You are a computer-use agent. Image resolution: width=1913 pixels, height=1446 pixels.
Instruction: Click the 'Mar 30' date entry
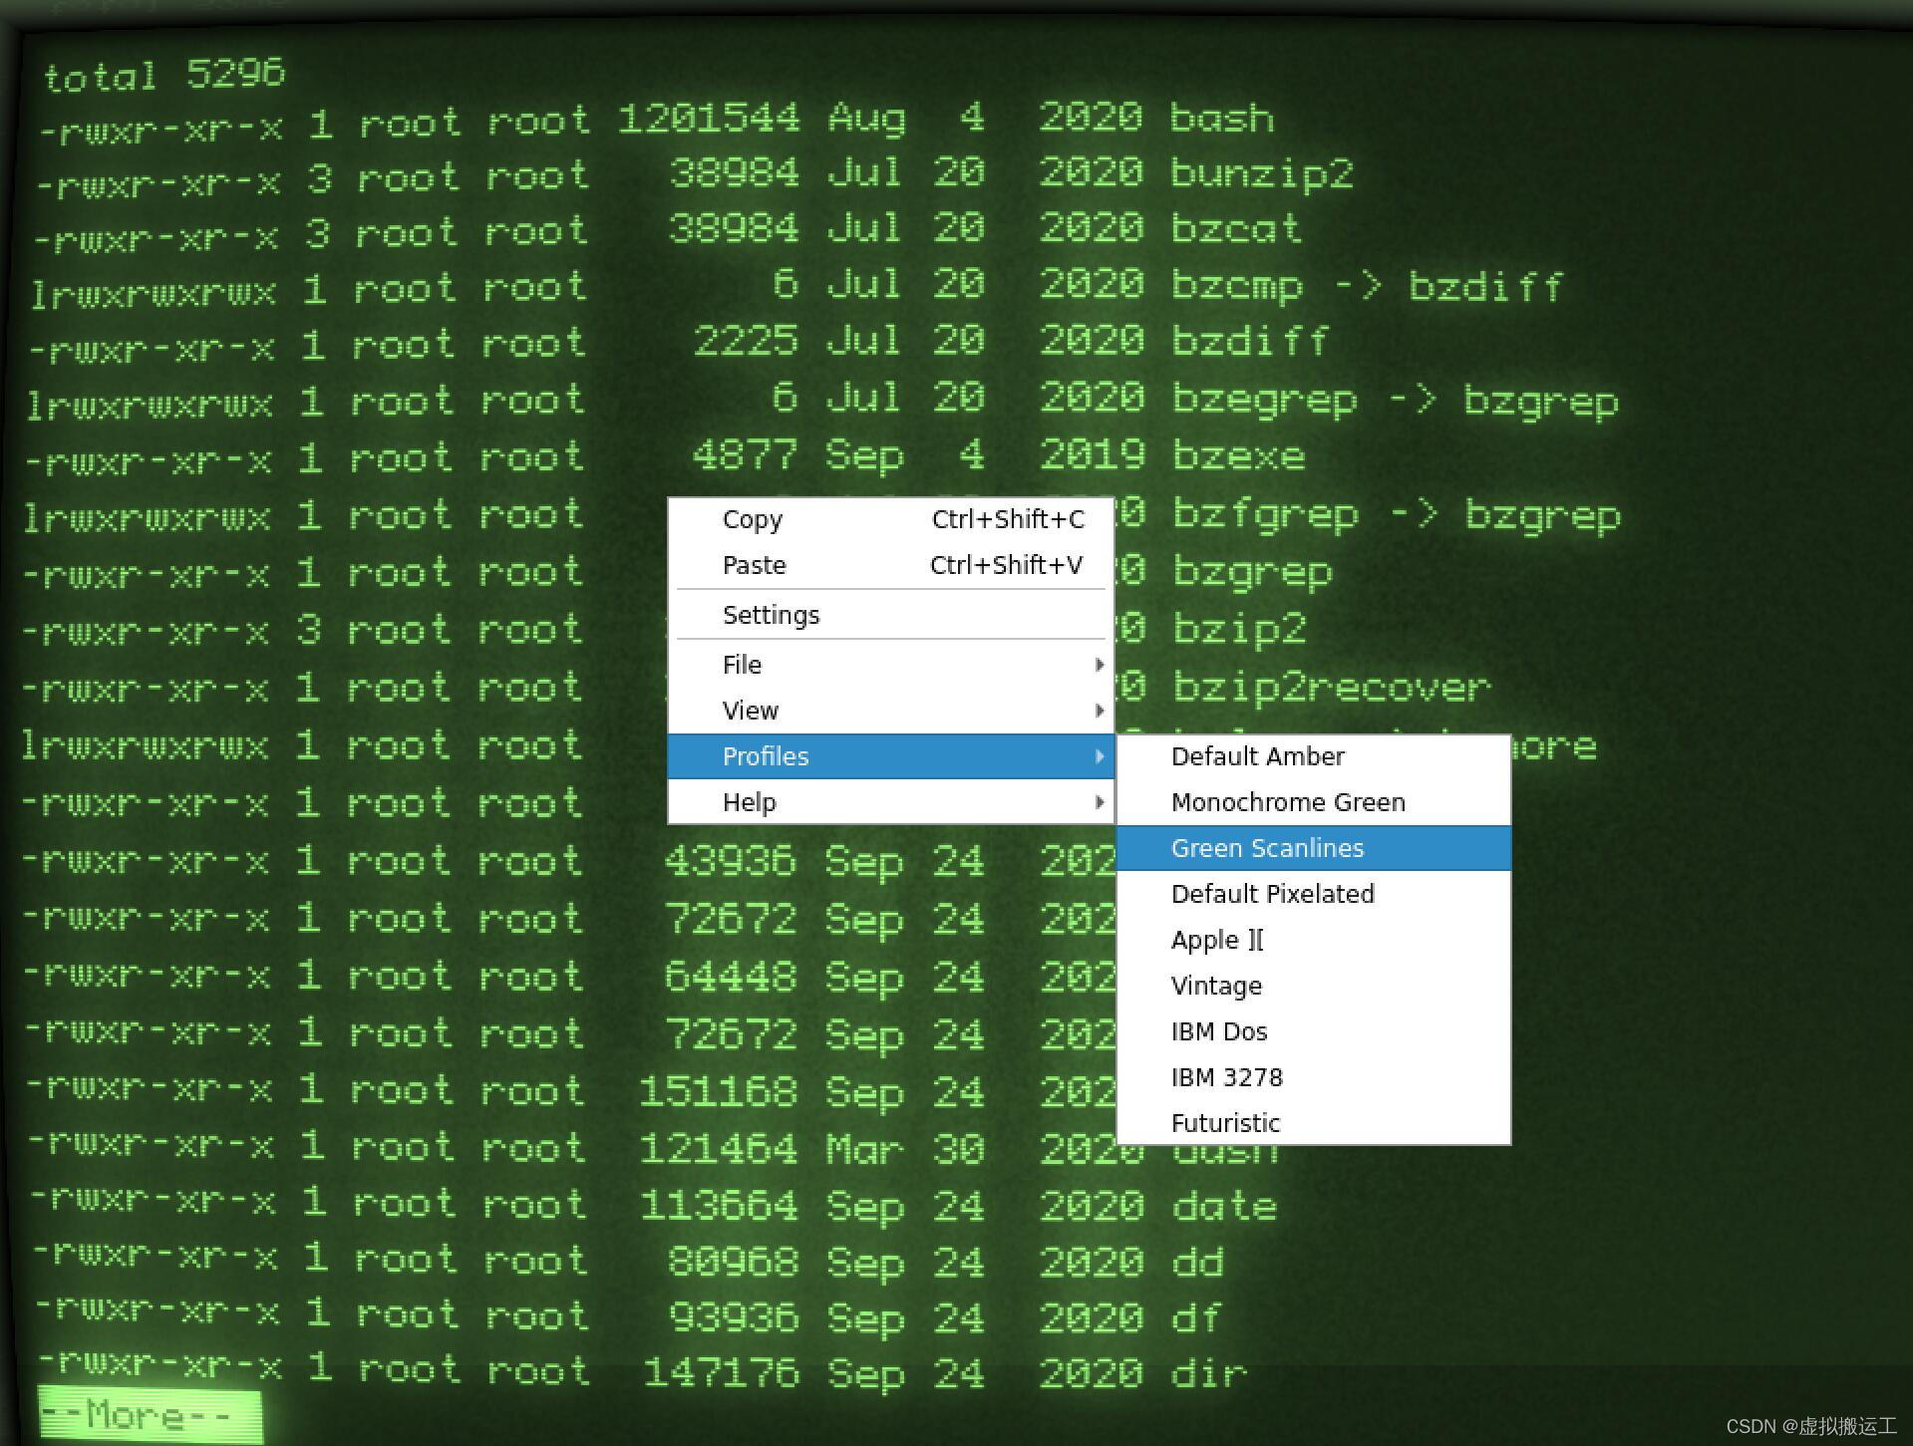(905, 1149)
